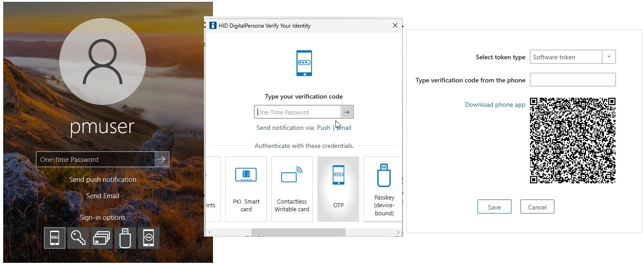This screenshot has height=266, width=643.
Task: Click Send Email on the lock screen
Action: coord(103,196)
